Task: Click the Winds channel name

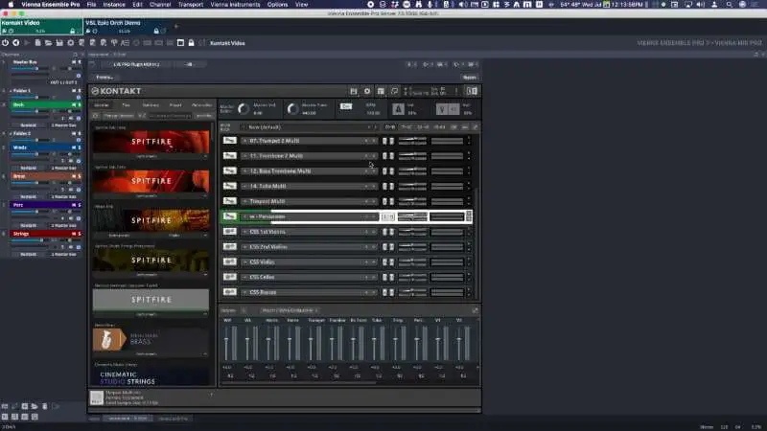Action: pos(20,147)
